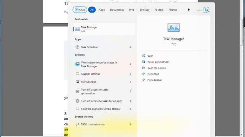This screenshot has height=137, width=245.
Task: Switch to the Folders filter tab
Action: pyautogui.click(x=159, y=10)
